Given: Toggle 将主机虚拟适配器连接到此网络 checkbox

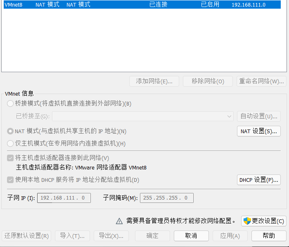Looking at the screenshot, I should click(x=10, y=158).
